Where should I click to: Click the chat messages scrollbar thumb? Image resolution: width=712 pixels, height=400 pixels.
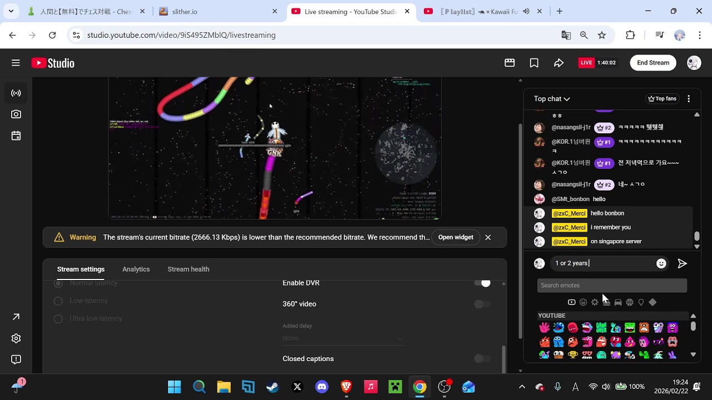[x=697, y=237]
